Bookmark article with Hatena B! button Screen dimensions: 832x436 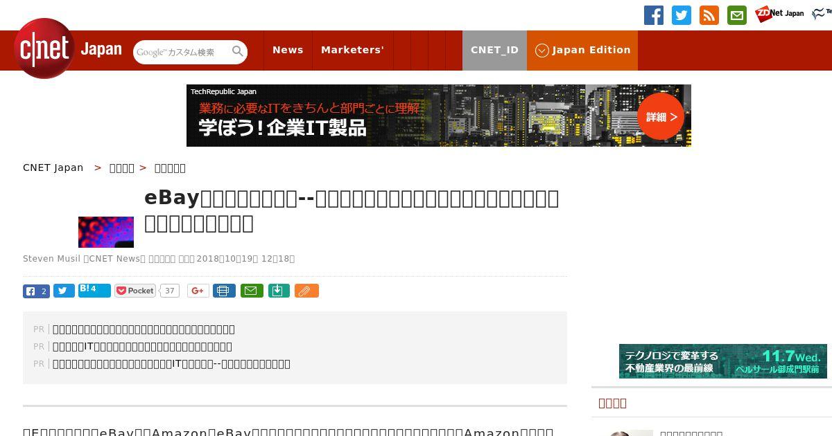[x=94, y=290]
